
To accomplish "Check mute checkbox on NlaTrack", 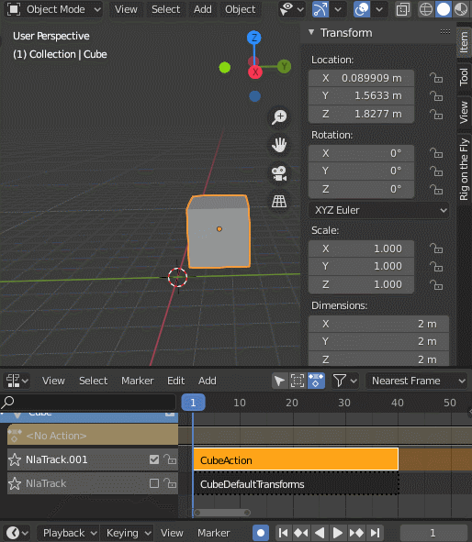I will tap(154, 483).
